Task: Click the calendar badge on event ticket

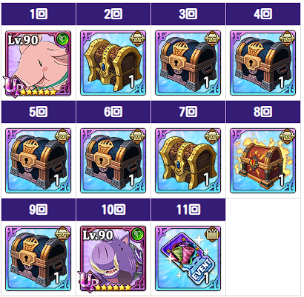Action: point(212,234)
